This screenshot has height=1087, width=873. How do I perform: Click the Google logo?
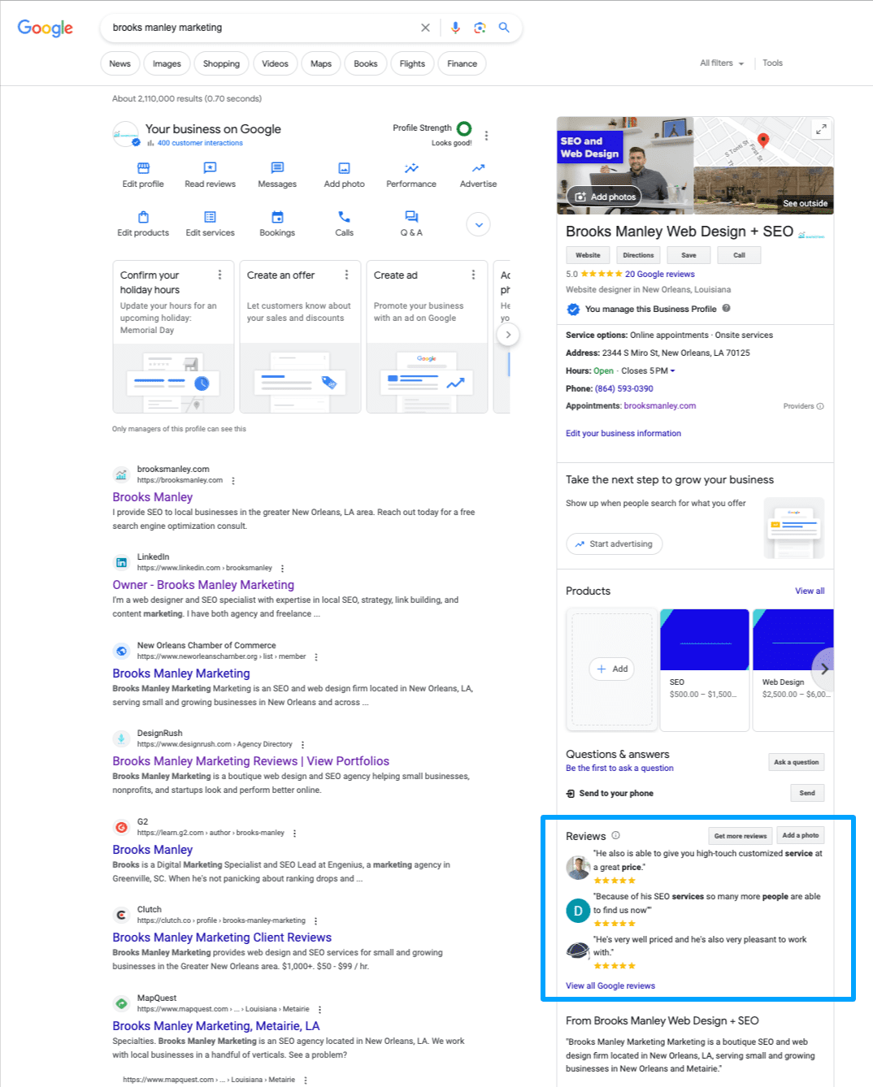point(46,28)
